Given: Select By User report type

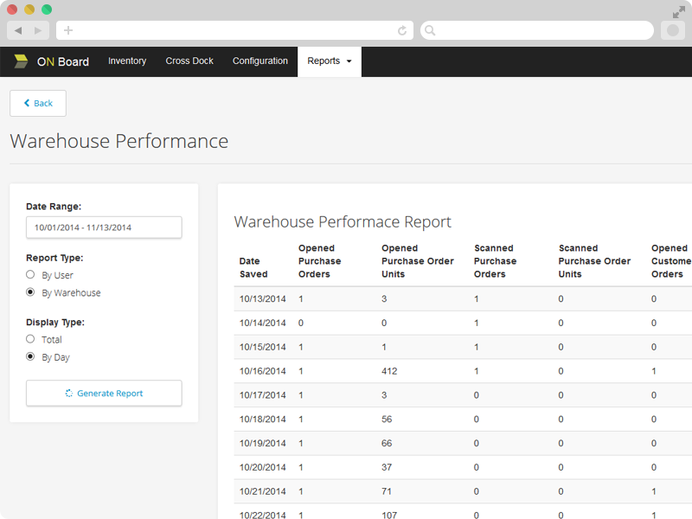Looking at the screenshot, I should (x=30, y=274).
